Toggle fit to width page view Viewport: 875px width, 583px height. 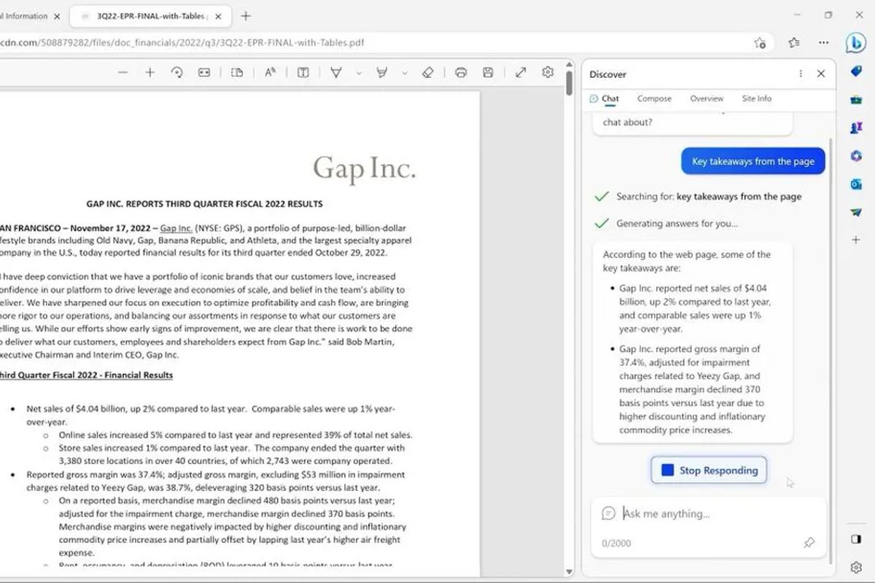click(x=204, y=72)
